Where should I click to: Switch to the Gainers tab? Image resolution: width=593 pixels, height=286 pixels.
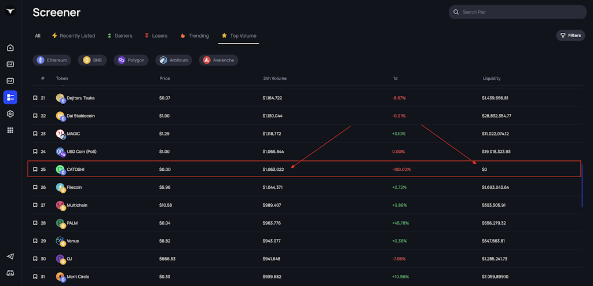click(x=119, y=36)
